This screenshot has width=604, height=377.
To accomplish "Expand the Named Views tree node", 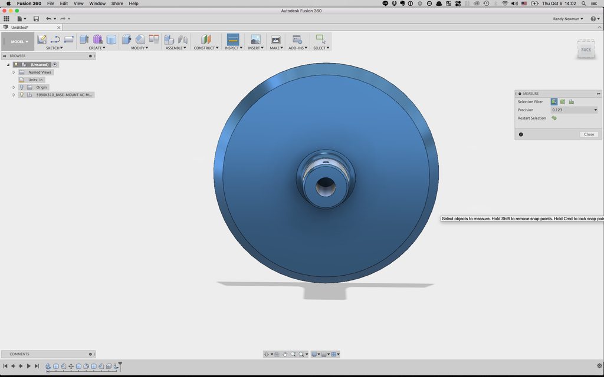I will click(x=14, y=72).
